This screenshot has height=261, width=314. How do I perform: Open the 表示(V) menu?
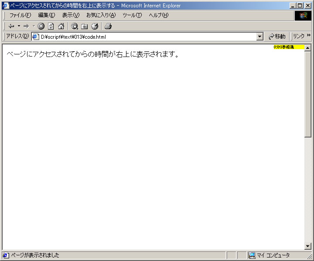tap(71, 15)
